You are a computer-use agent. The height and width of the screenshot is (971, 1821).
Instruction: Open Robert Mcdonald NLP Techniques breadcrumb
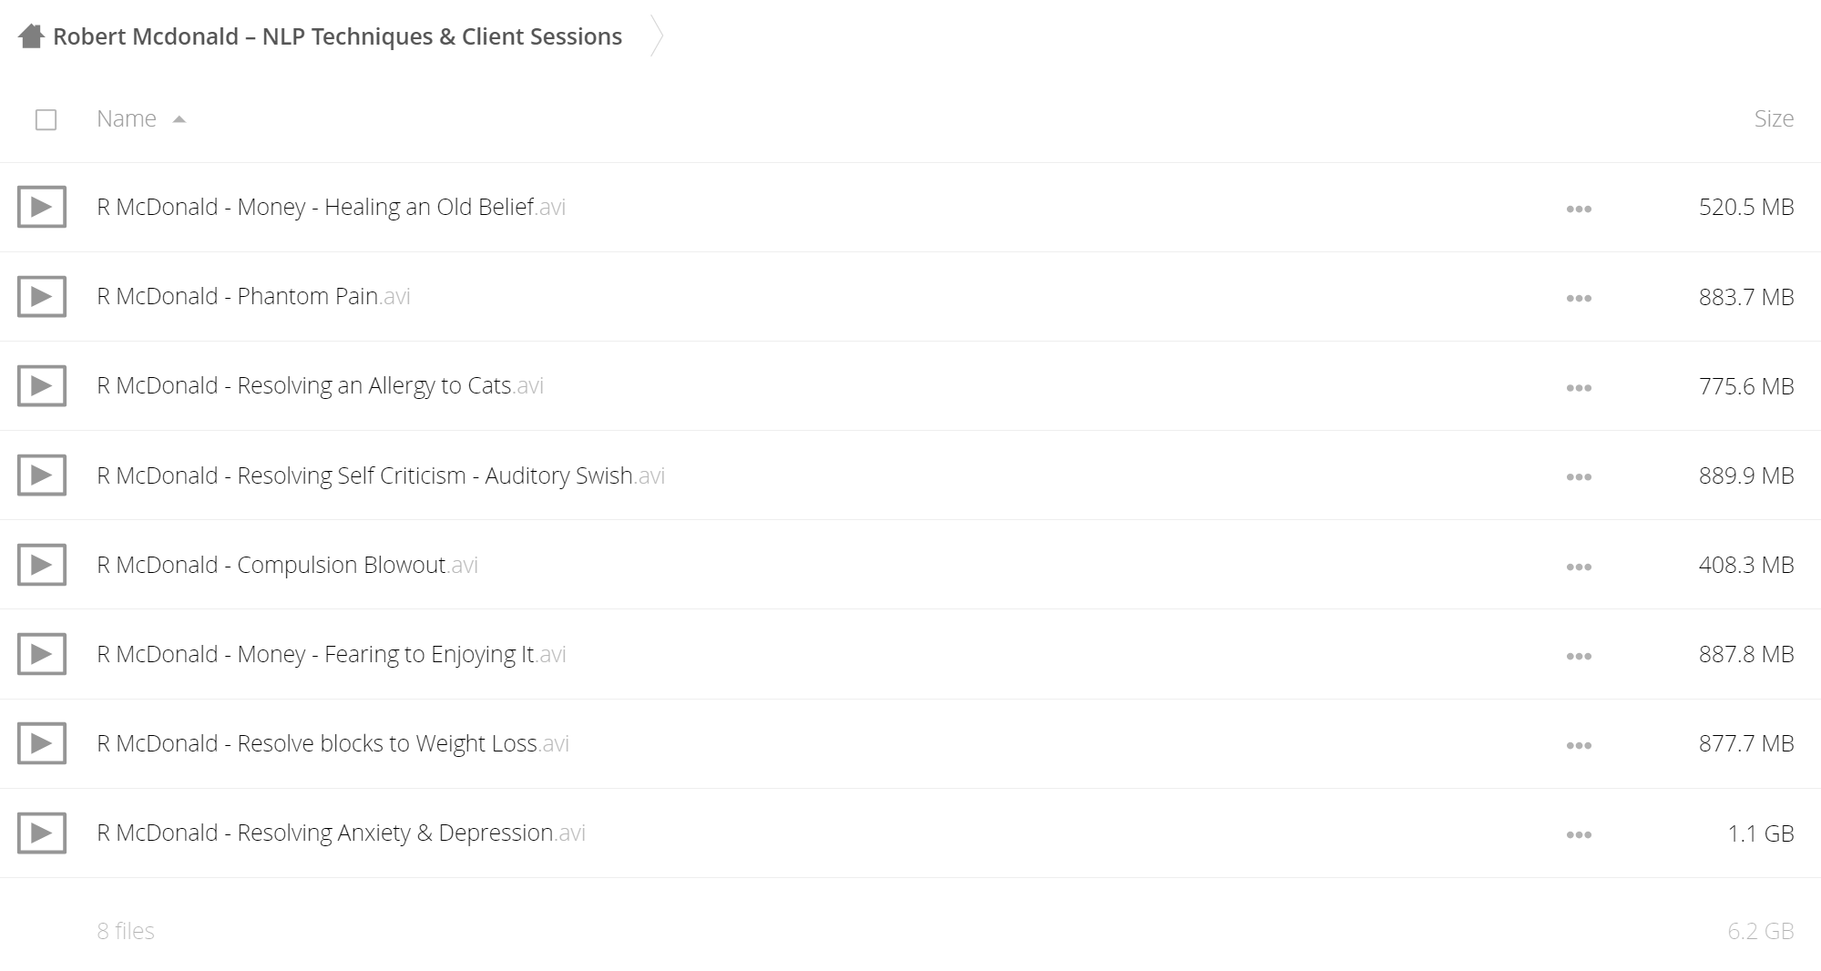(337, 36)
